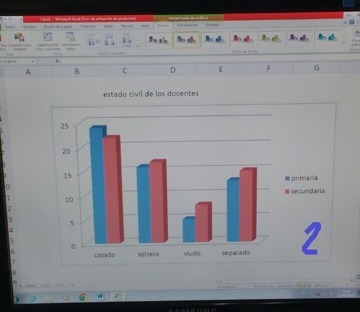
Task: Select column B header
Action: click(x=76, y=71)
